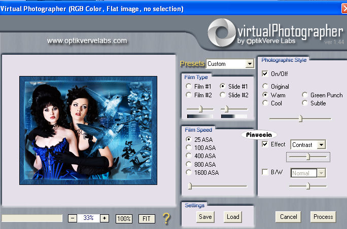
Task: Select the Original style option
Action: pyautogui.click(x=265, y=86)
